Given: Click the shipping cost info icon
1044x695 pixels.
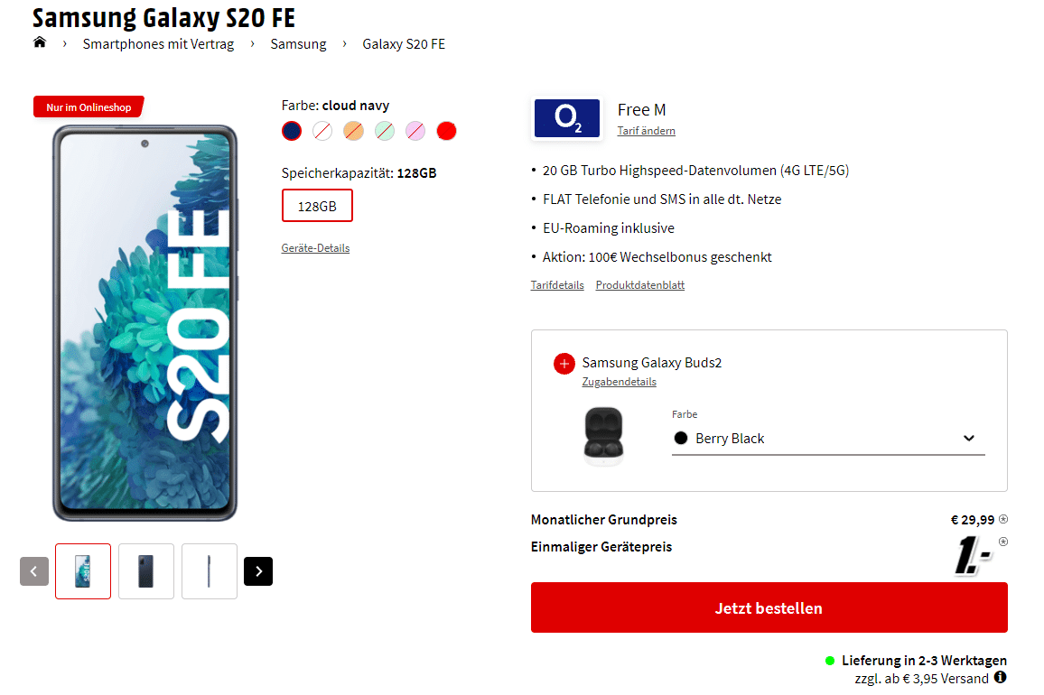Looking at the screenshot, I should (1000, 677).
